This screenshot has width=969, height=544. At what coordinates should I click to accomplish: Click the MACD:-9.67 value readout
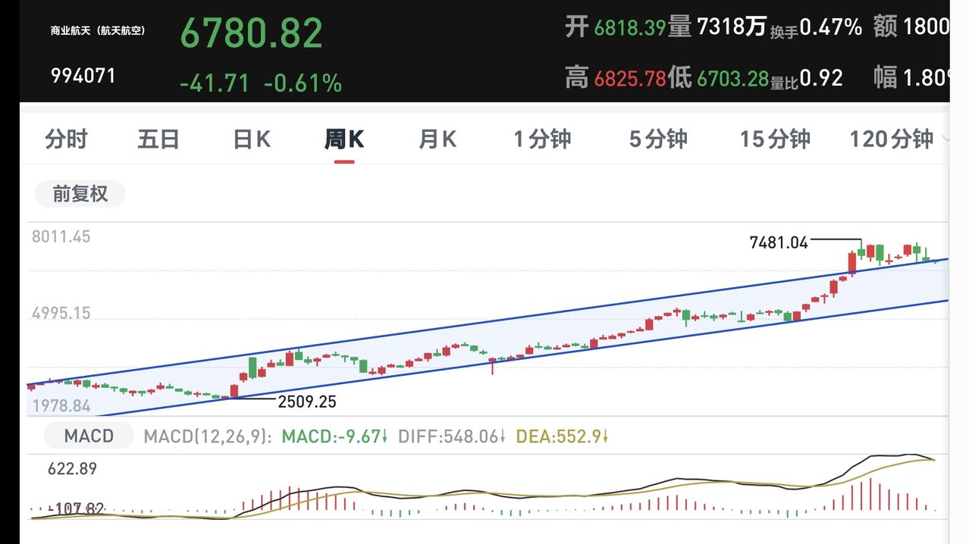(x=334, y=436)
